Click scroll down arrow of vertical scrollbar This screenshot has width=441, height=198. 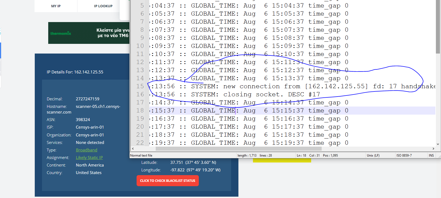(x=438, y=144)
